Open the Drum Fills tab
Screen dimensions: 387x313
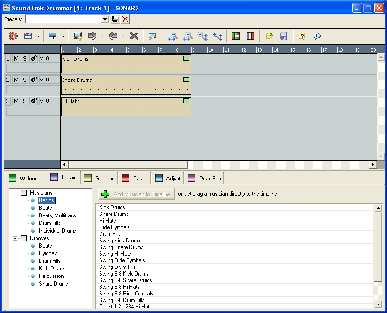(x=204, y=178)
